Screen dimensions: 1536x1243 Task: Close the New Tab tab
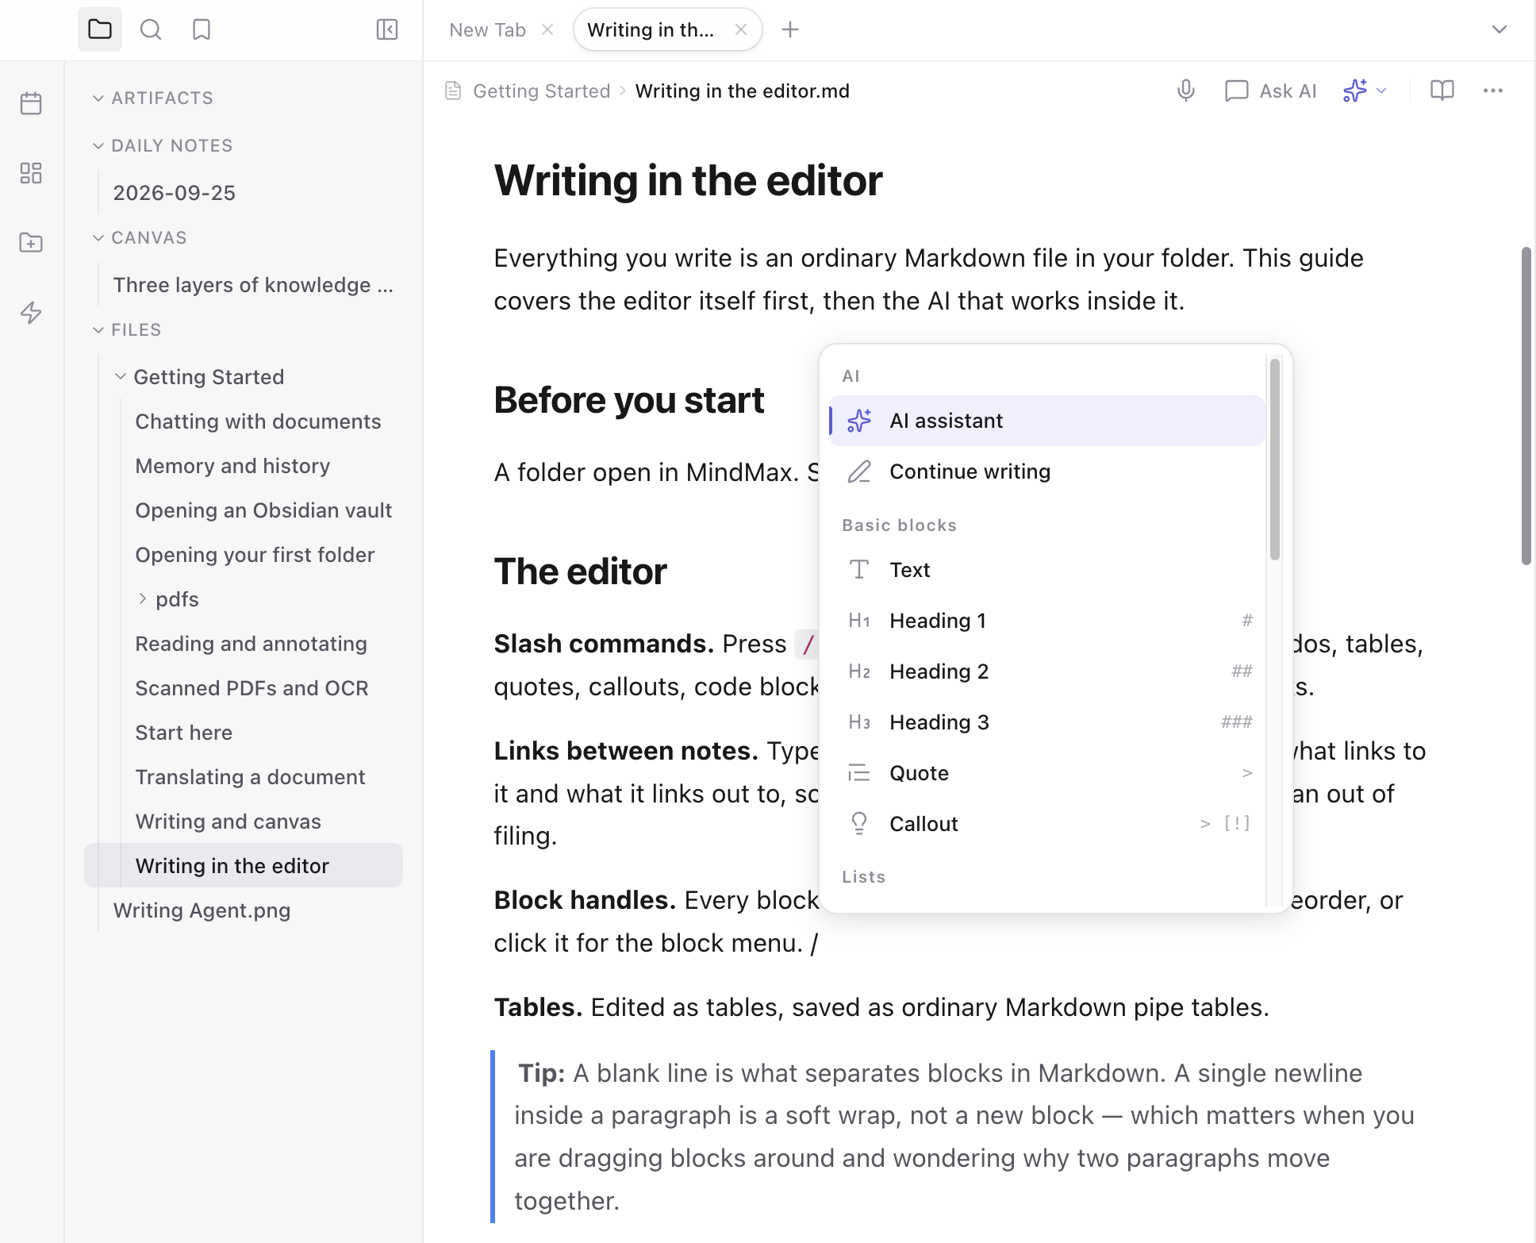click(547, 29)
